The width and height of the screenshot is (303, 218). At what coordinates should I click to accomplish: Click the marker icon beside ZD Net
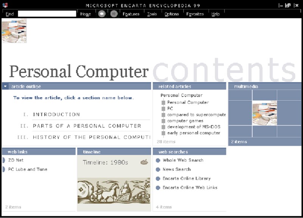(x=4, y=160)
